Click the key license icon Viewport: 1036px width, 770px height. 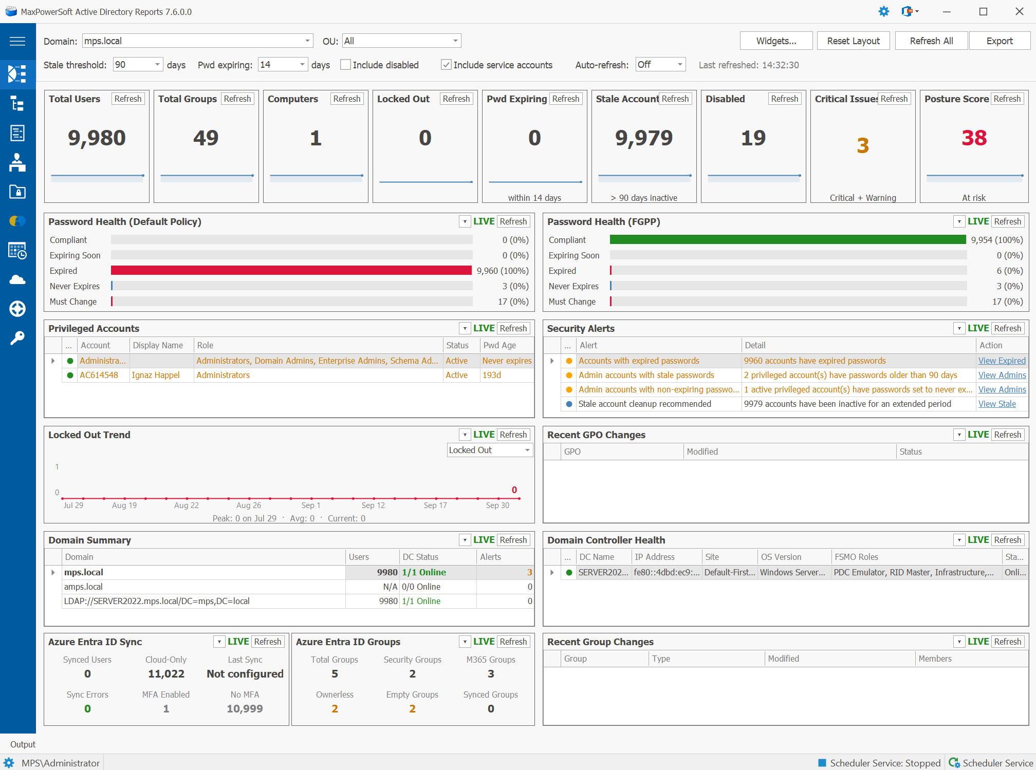pos(17,338)
